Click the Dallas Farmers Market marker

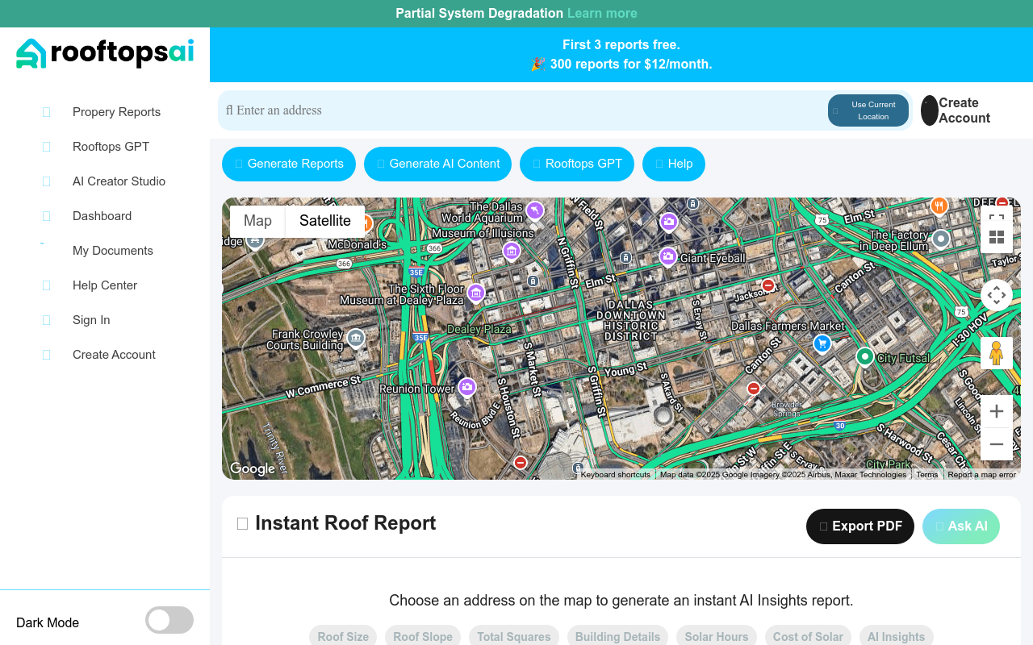pyautogui.click(x=822, y=343)
